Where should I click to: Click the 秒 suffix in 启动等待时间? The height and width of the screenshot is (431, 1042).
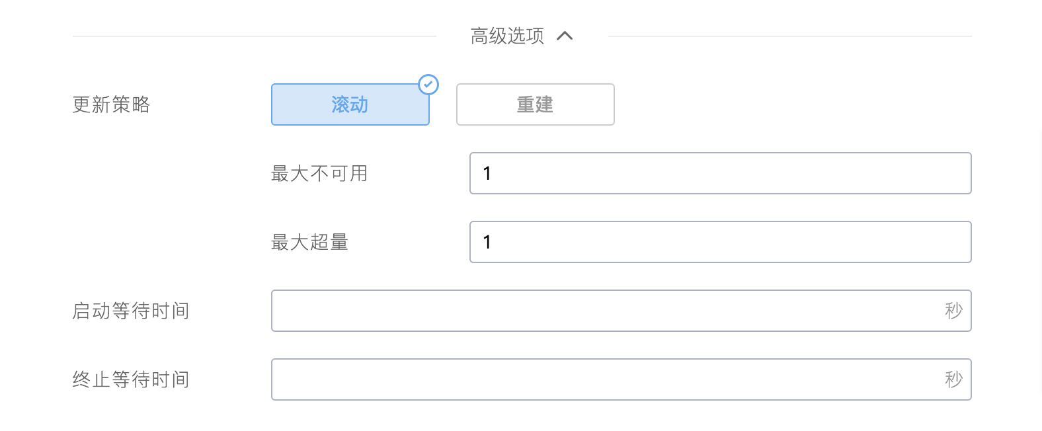953,311
